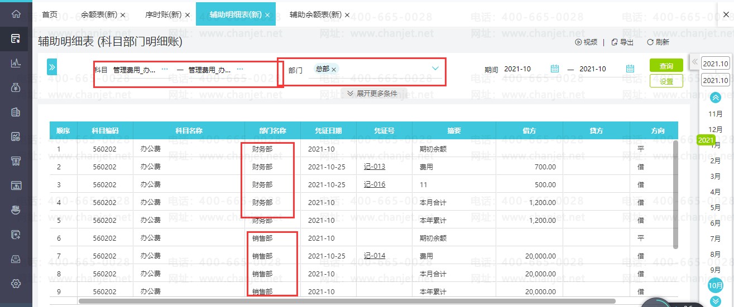The image size is (734, 307).
Task: Select 8月 in the period timeline
Action: 715,254
